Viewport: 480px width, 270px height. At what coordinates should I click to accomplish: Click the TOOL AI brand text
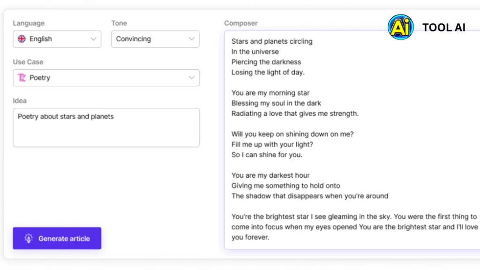tap(443, 28)
